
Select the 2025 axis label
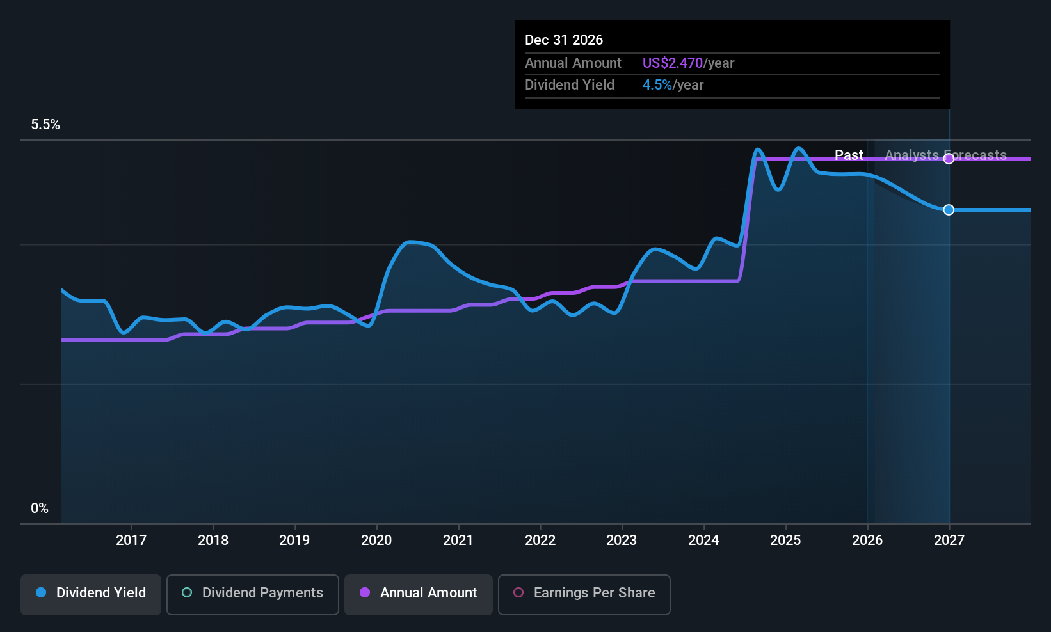(785, 541)
